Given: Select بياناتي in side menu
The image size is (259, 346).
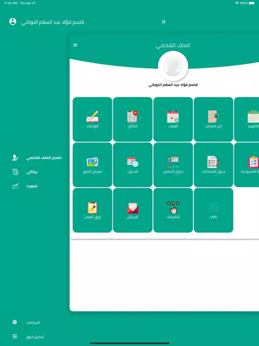Looking at the screenshot, I should [25, 172].
